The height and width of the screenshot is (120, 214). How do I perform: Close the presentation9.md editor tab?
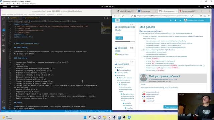[x=40, y=18]
